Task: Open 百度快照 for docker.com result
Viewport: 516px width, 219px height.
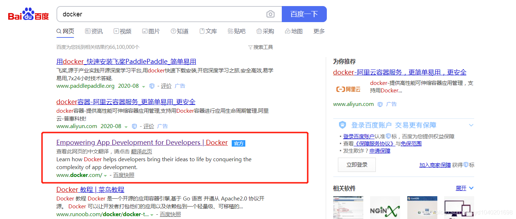Action: pos(124,175)
